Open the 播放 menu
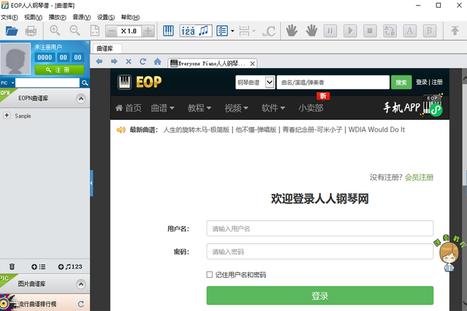The width and height of the screenshot is (467, 311). tap(57, 17)
